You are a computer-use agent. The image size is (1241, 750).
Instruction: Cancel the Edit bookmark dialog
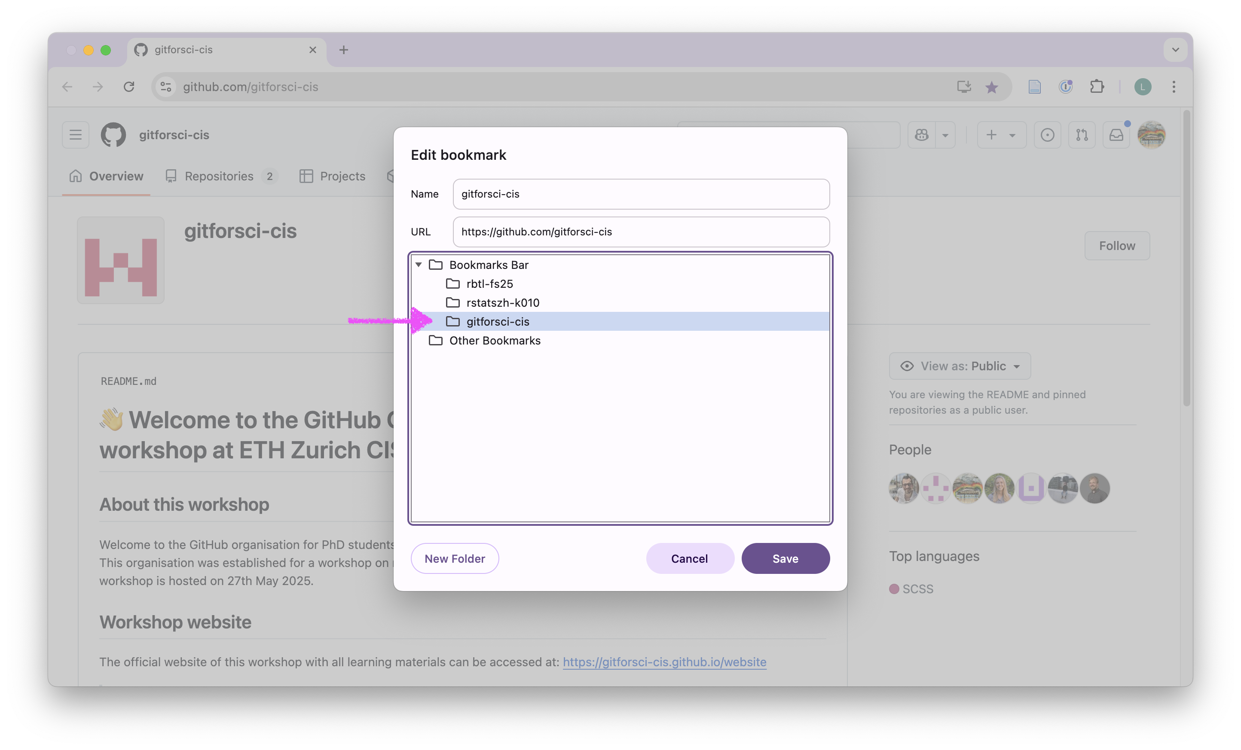click(x=690, y=558)
